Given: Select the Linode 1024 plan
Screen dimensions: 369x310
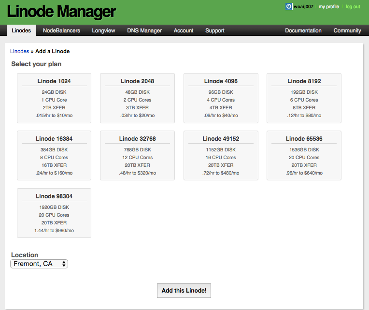Looking at the screenshot, I should tap(54, 98).
